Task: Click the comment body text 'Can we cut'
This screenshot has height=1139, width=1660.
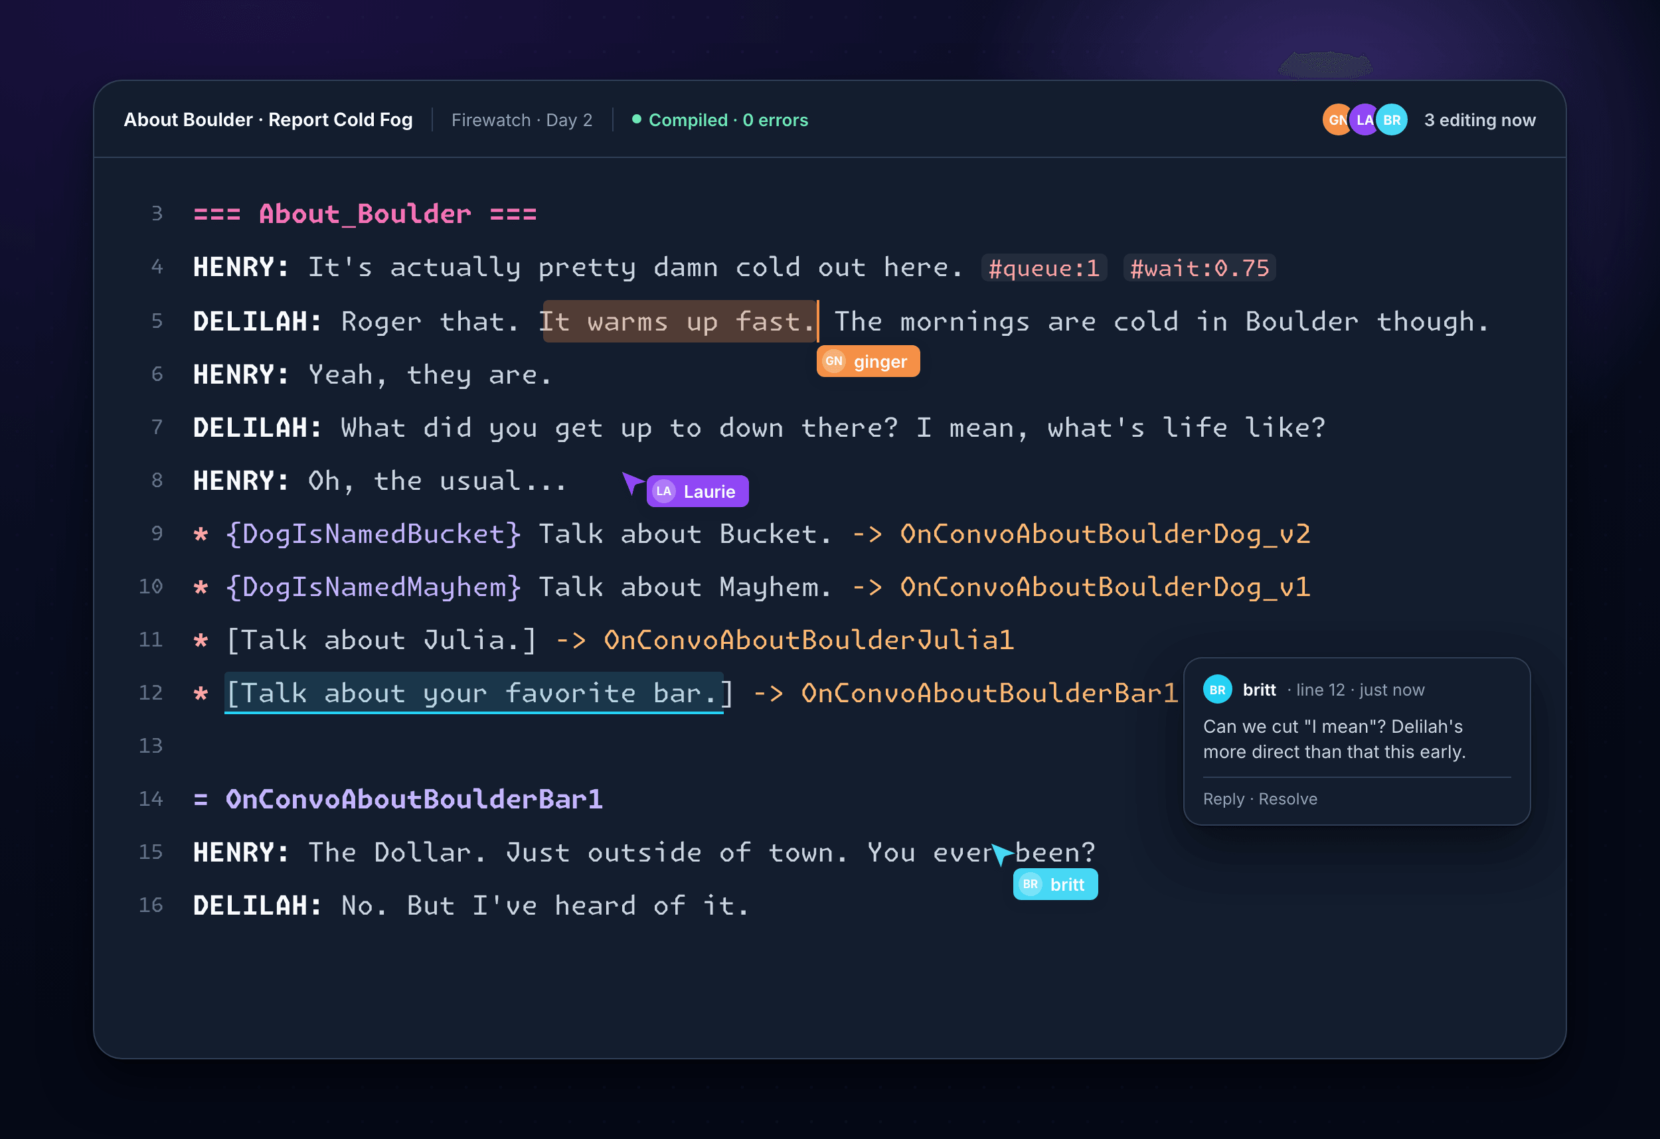Action: point(1333,739)
